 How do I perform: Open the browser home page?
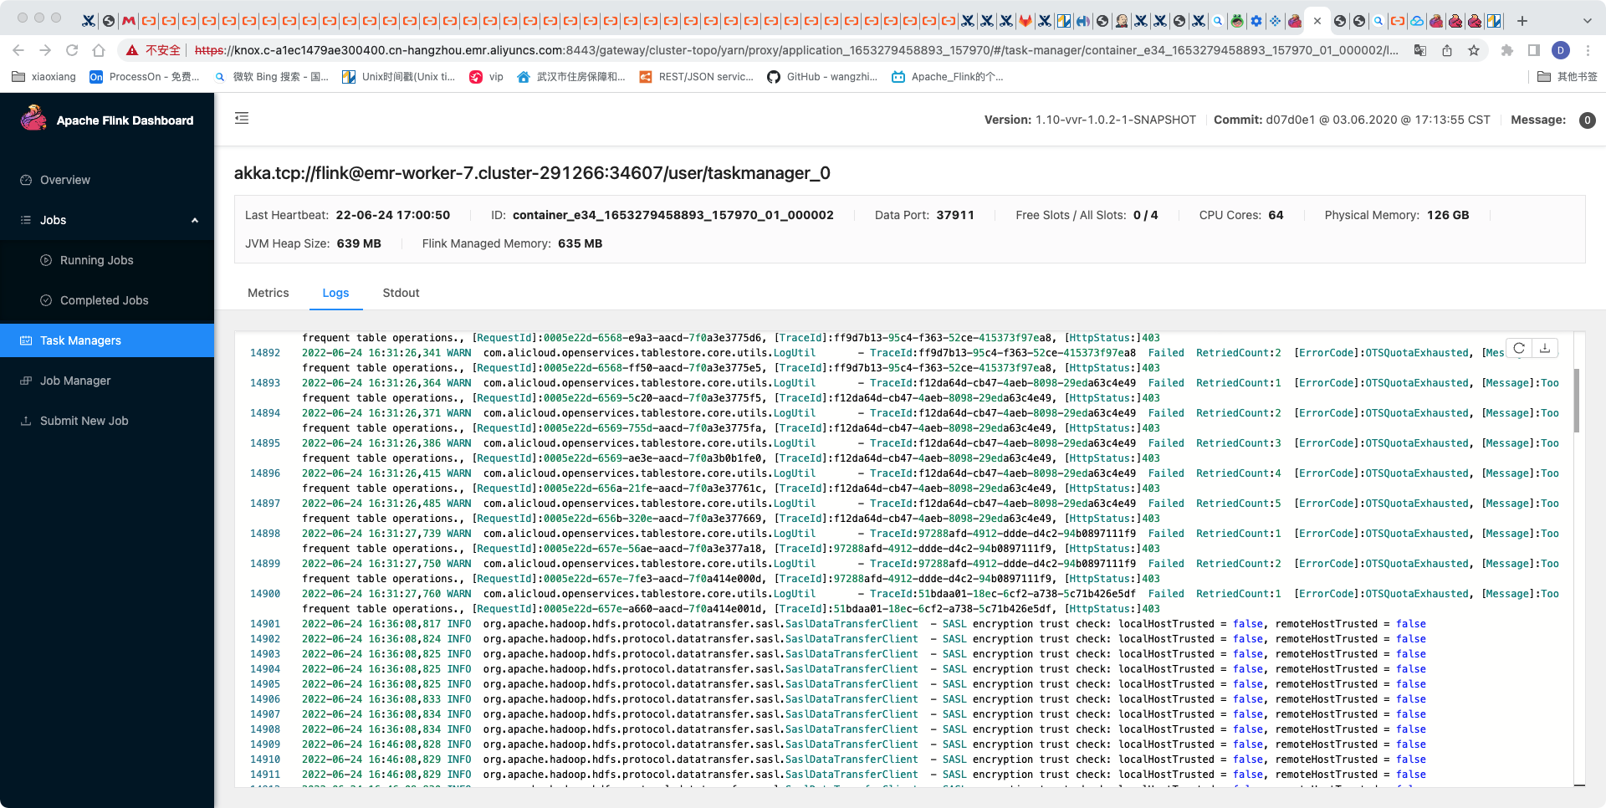pos(99,50)
